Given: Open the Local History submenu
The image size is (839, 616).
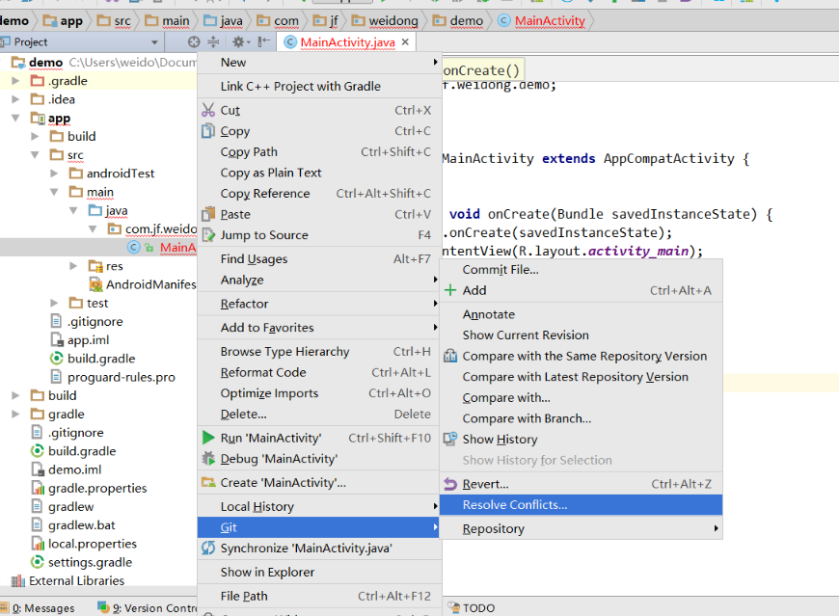Looking at the screenshot, I should point(319,506).
